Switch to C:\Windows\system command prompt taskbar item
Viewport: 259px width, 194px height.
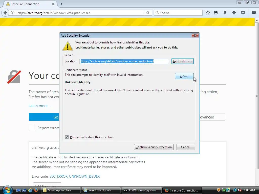(142, 190)
